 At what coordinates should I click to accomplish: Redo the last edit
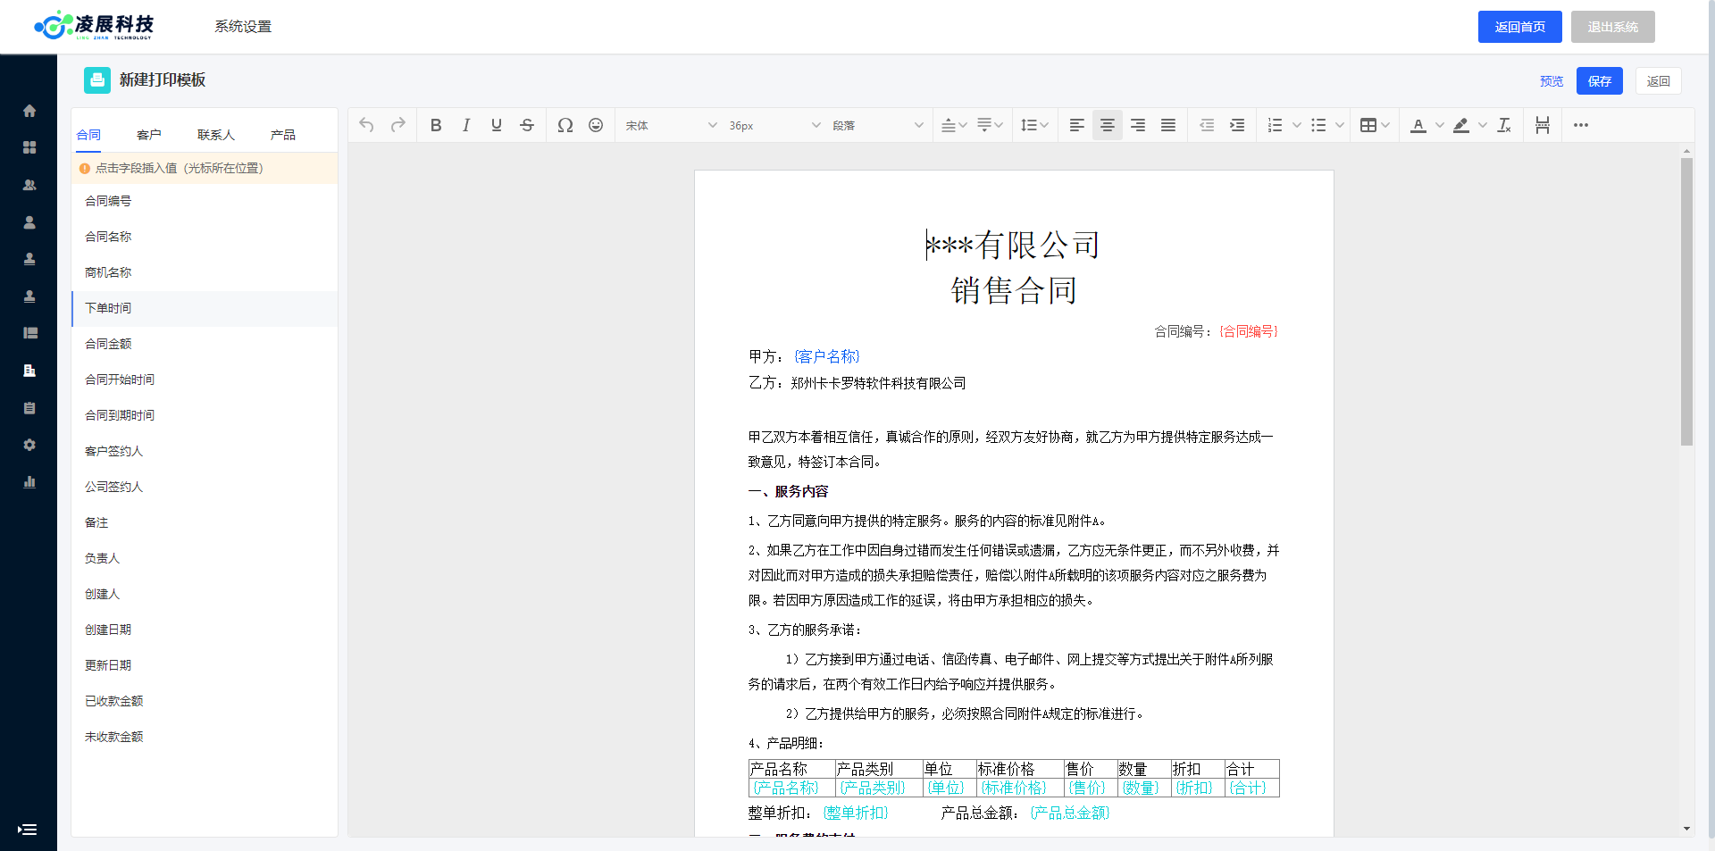tap(398, 125)
